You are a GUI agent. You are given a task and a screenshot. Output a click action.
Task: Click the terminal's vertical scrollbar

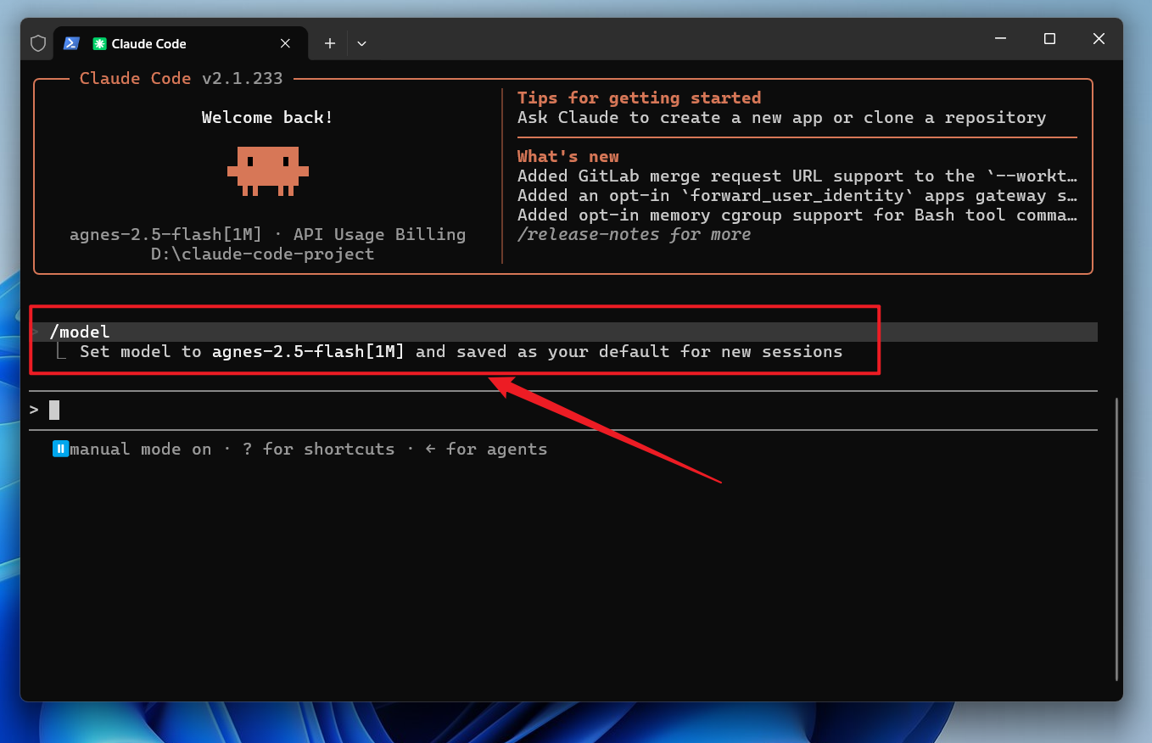[1116, 539]
